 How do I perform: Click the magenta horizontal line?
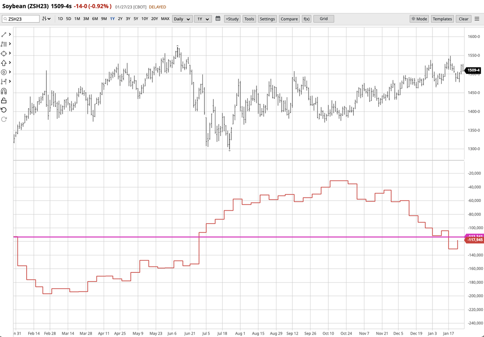click(x=238, y=237)
